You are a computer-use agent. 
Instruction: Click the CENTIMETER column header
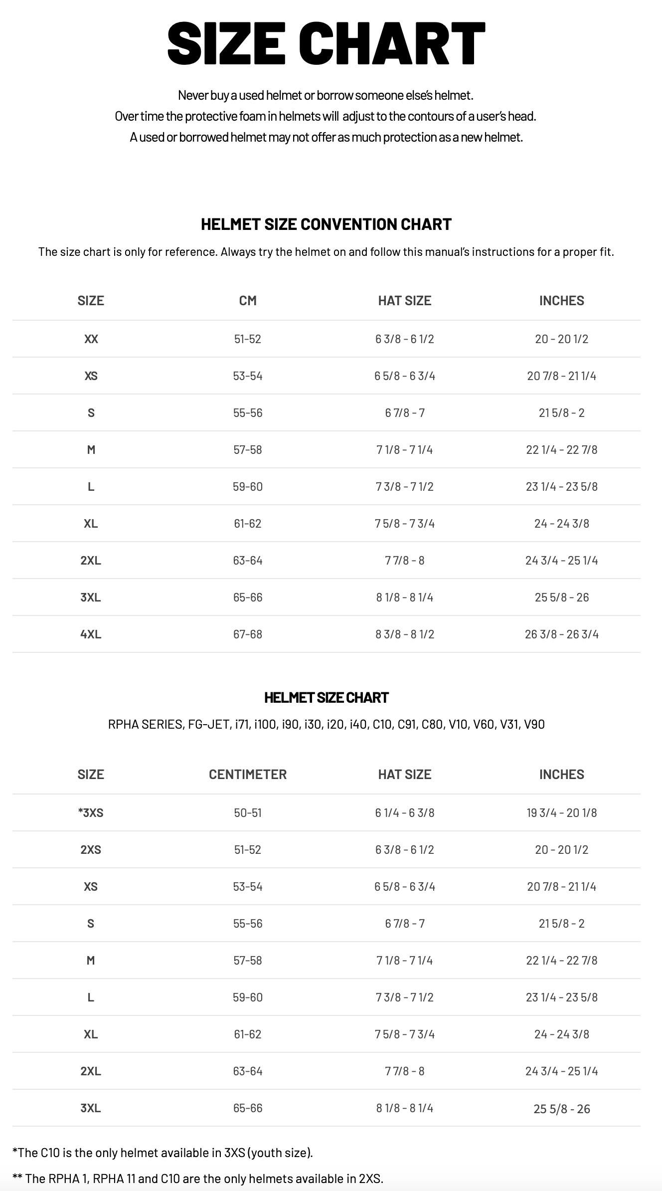tap(248, 775)
